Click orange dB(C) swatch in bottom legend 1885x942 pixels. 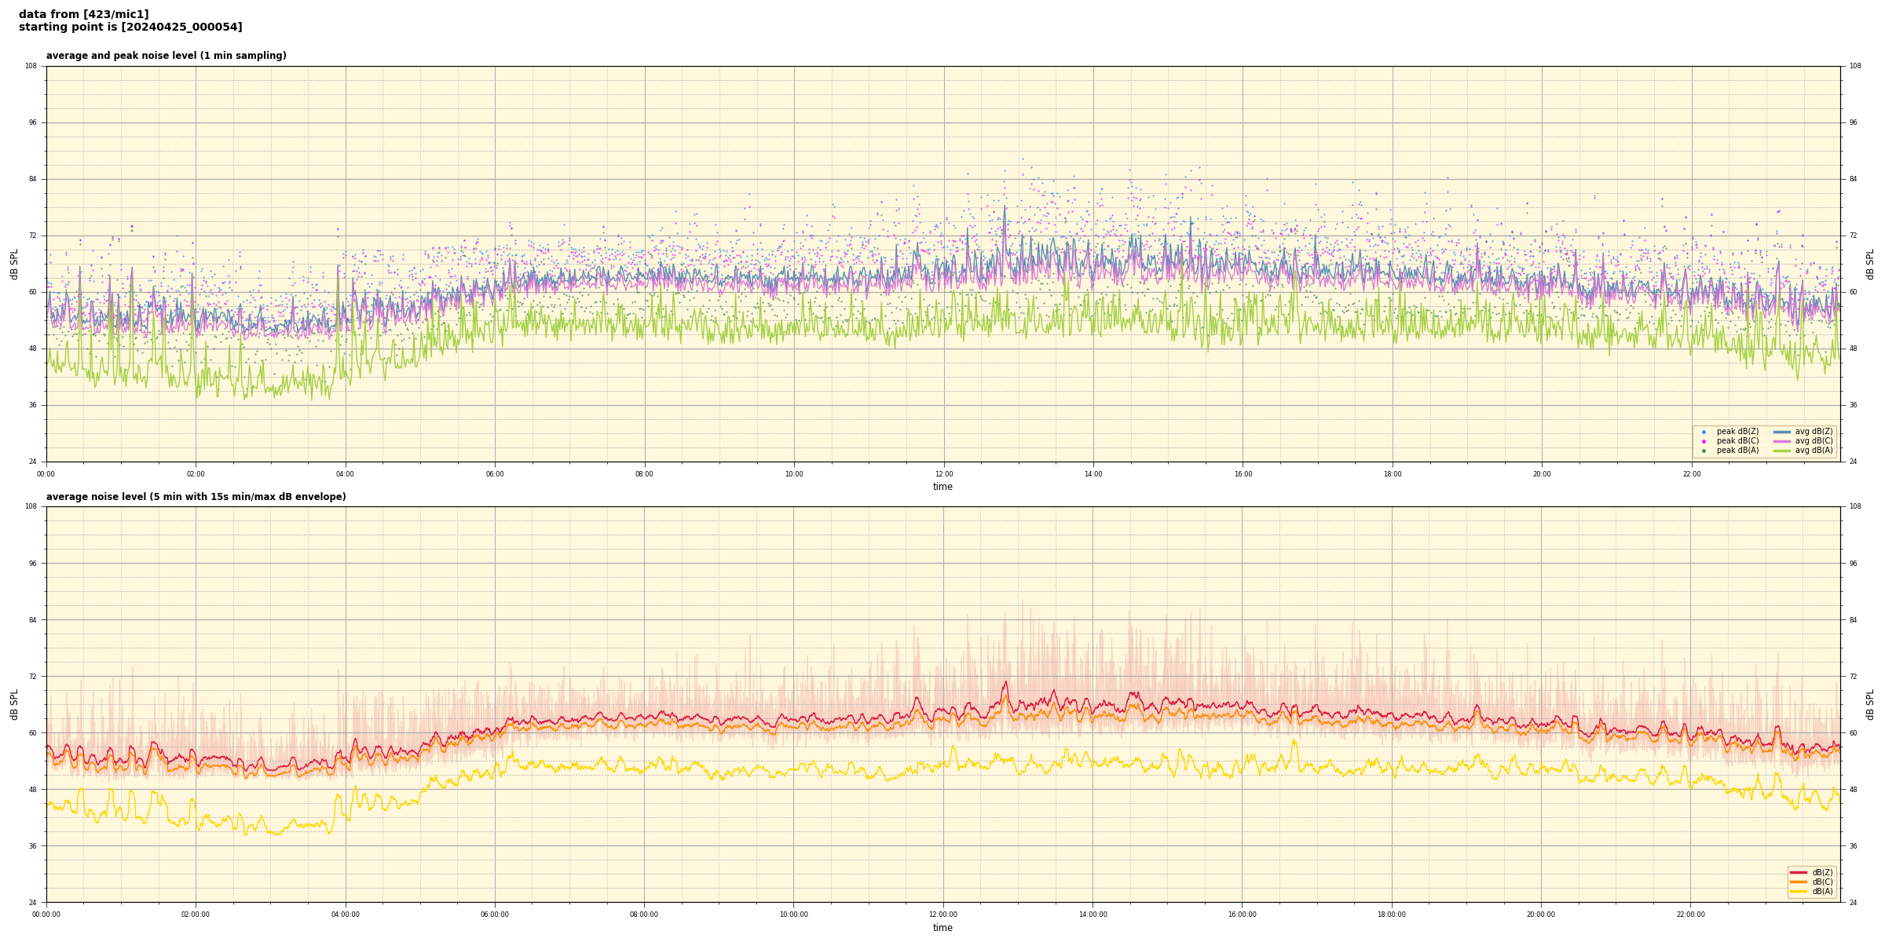(1799, 882)
